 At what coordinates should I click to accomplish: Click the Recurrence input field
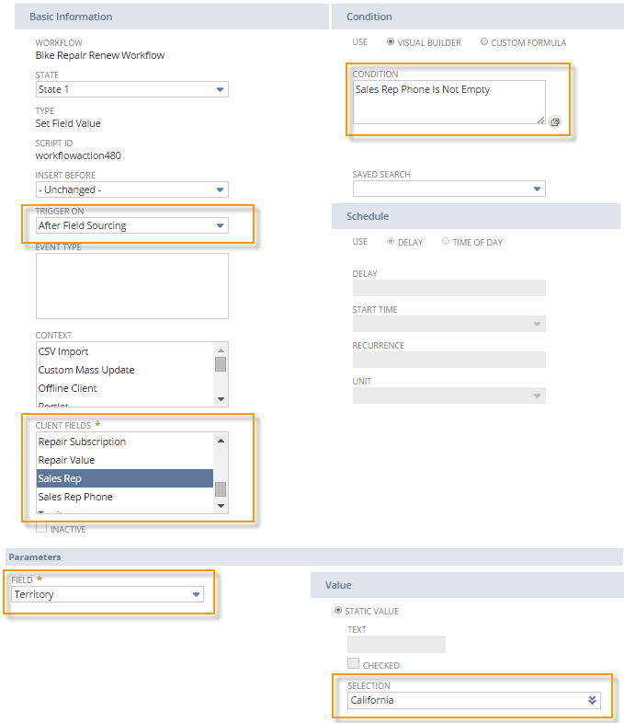tap(449, 360)
